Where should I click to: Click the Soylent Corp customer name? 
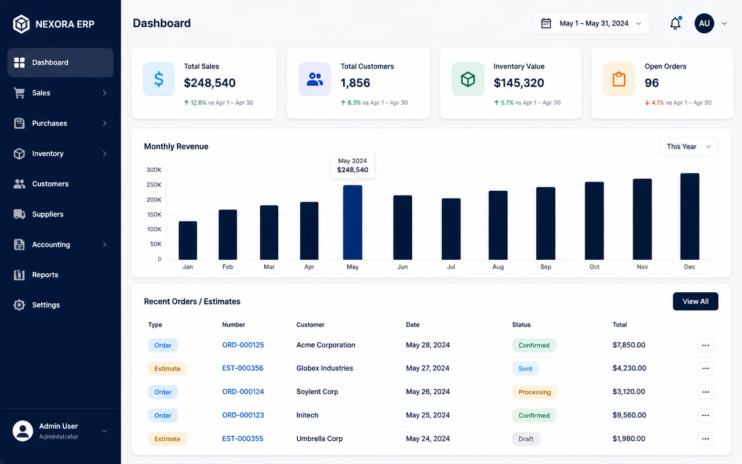(x=317, y=392)
